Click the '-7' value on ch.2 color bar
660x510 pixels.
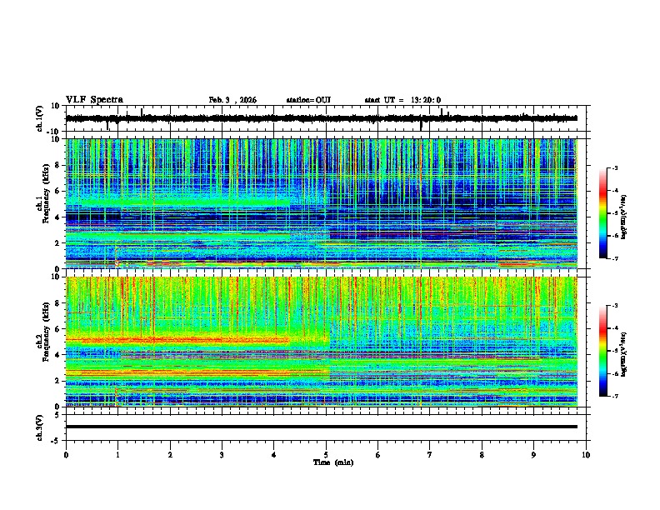pos(613,397)
